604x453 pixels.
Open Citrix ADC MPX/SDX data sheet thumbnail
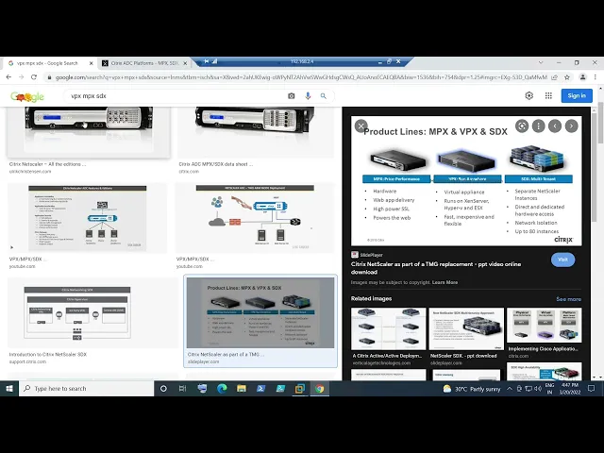[256, 132]
